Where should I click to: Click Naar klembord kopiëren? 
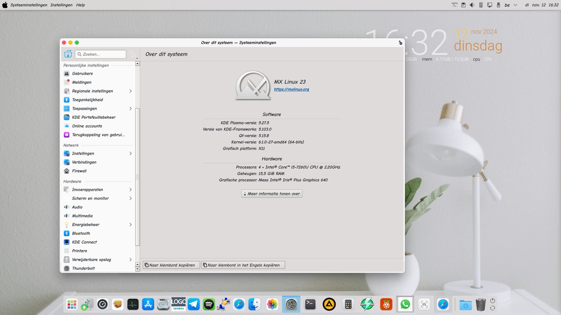point(171,265)
